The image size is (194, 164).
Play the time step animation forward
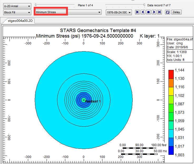pyautogui.click(x=154, y=12)
